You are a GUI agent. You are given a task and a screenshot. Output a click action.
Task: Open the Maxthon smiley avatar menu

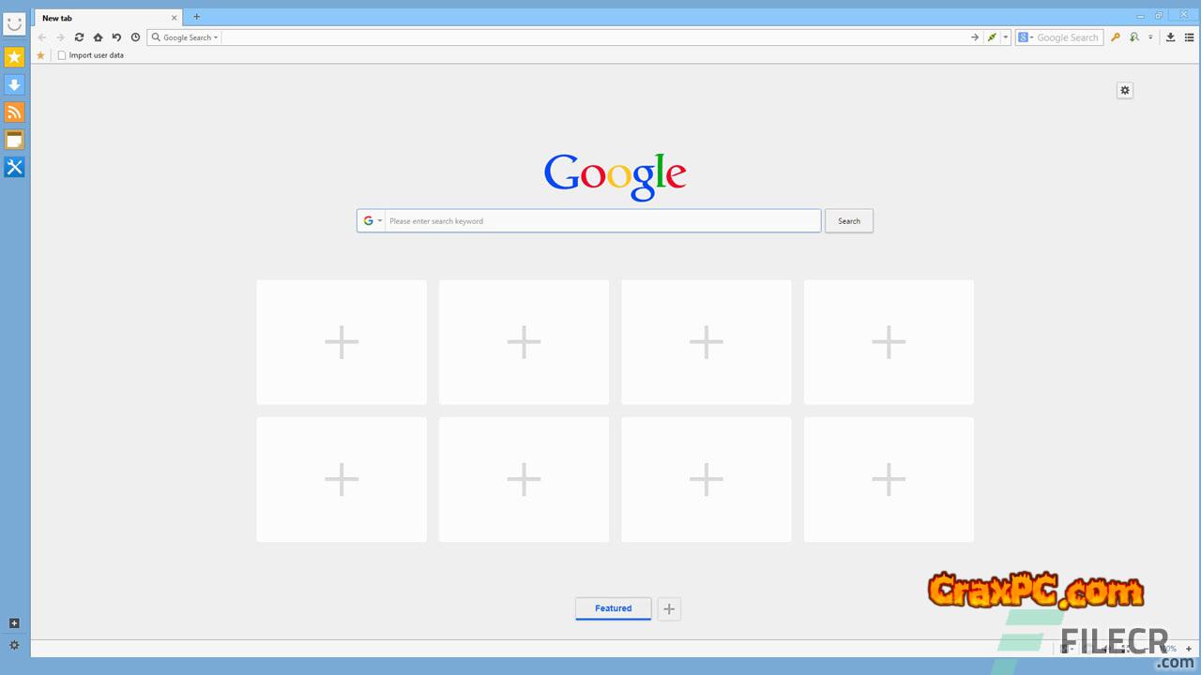tap(14, 23)
